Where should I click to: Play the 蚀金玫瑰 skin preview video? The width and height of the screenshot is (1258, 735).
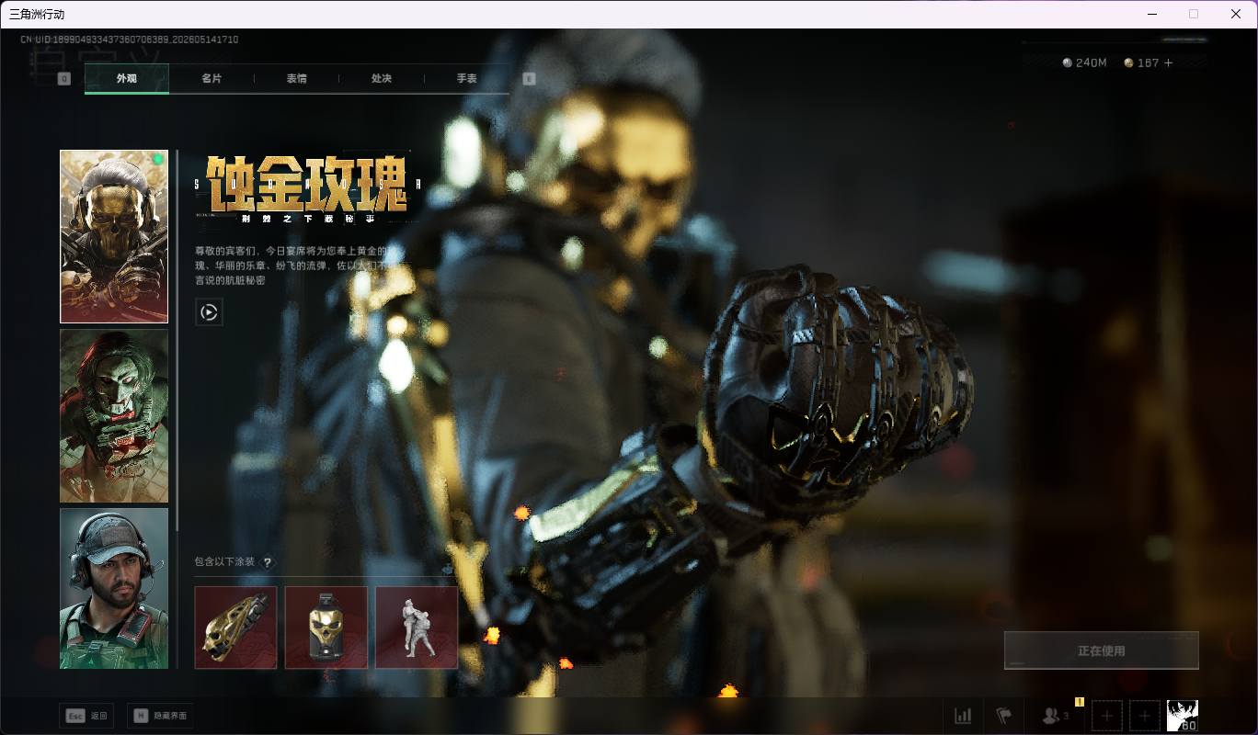tap(209, 312)
